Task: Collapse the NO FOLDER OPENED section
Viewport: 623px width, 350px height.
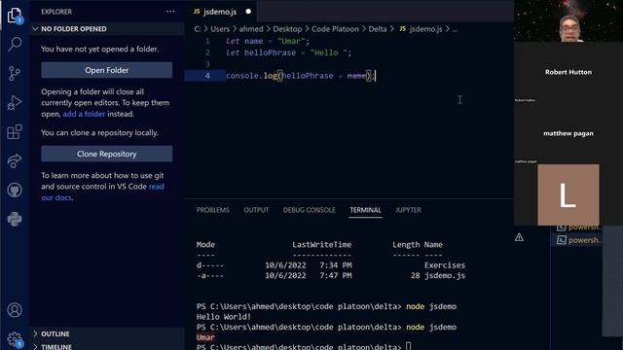Action: pos(107,29)
